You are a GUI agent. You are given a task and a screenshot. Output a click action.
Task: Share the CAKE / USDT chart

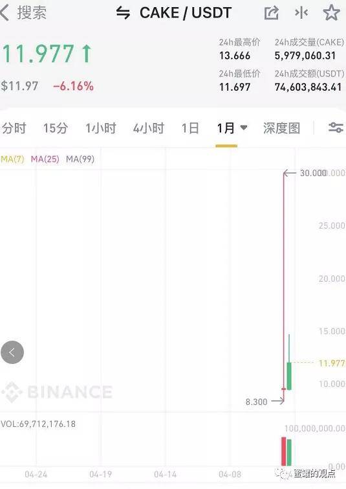(271, 14)
